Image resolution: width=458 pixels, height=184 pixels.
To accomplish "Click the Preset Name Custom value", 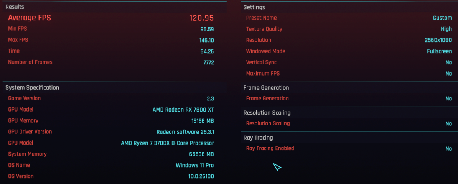I will 443,18.
